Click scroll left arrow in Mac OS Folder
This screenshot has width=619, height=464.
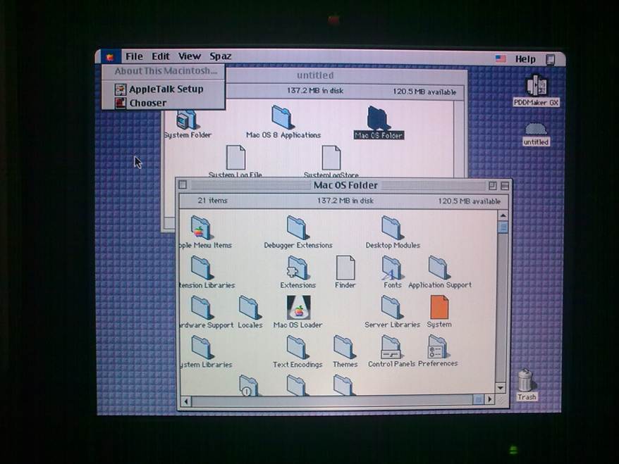click(186, 401)
